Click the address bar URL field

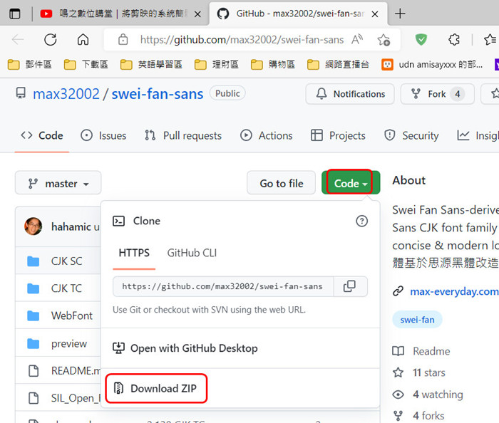tap(242, 40)
